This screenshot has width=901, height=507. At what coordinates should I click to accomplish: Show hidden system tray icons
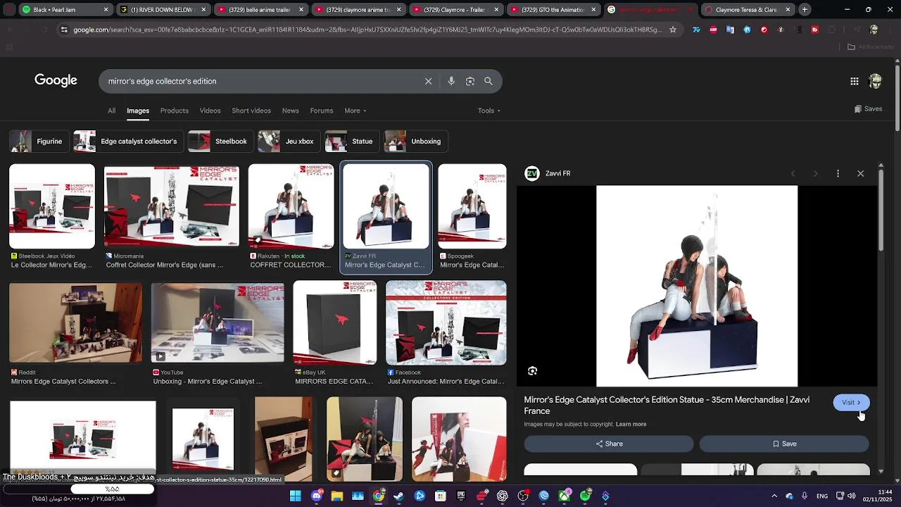(774, 496)
